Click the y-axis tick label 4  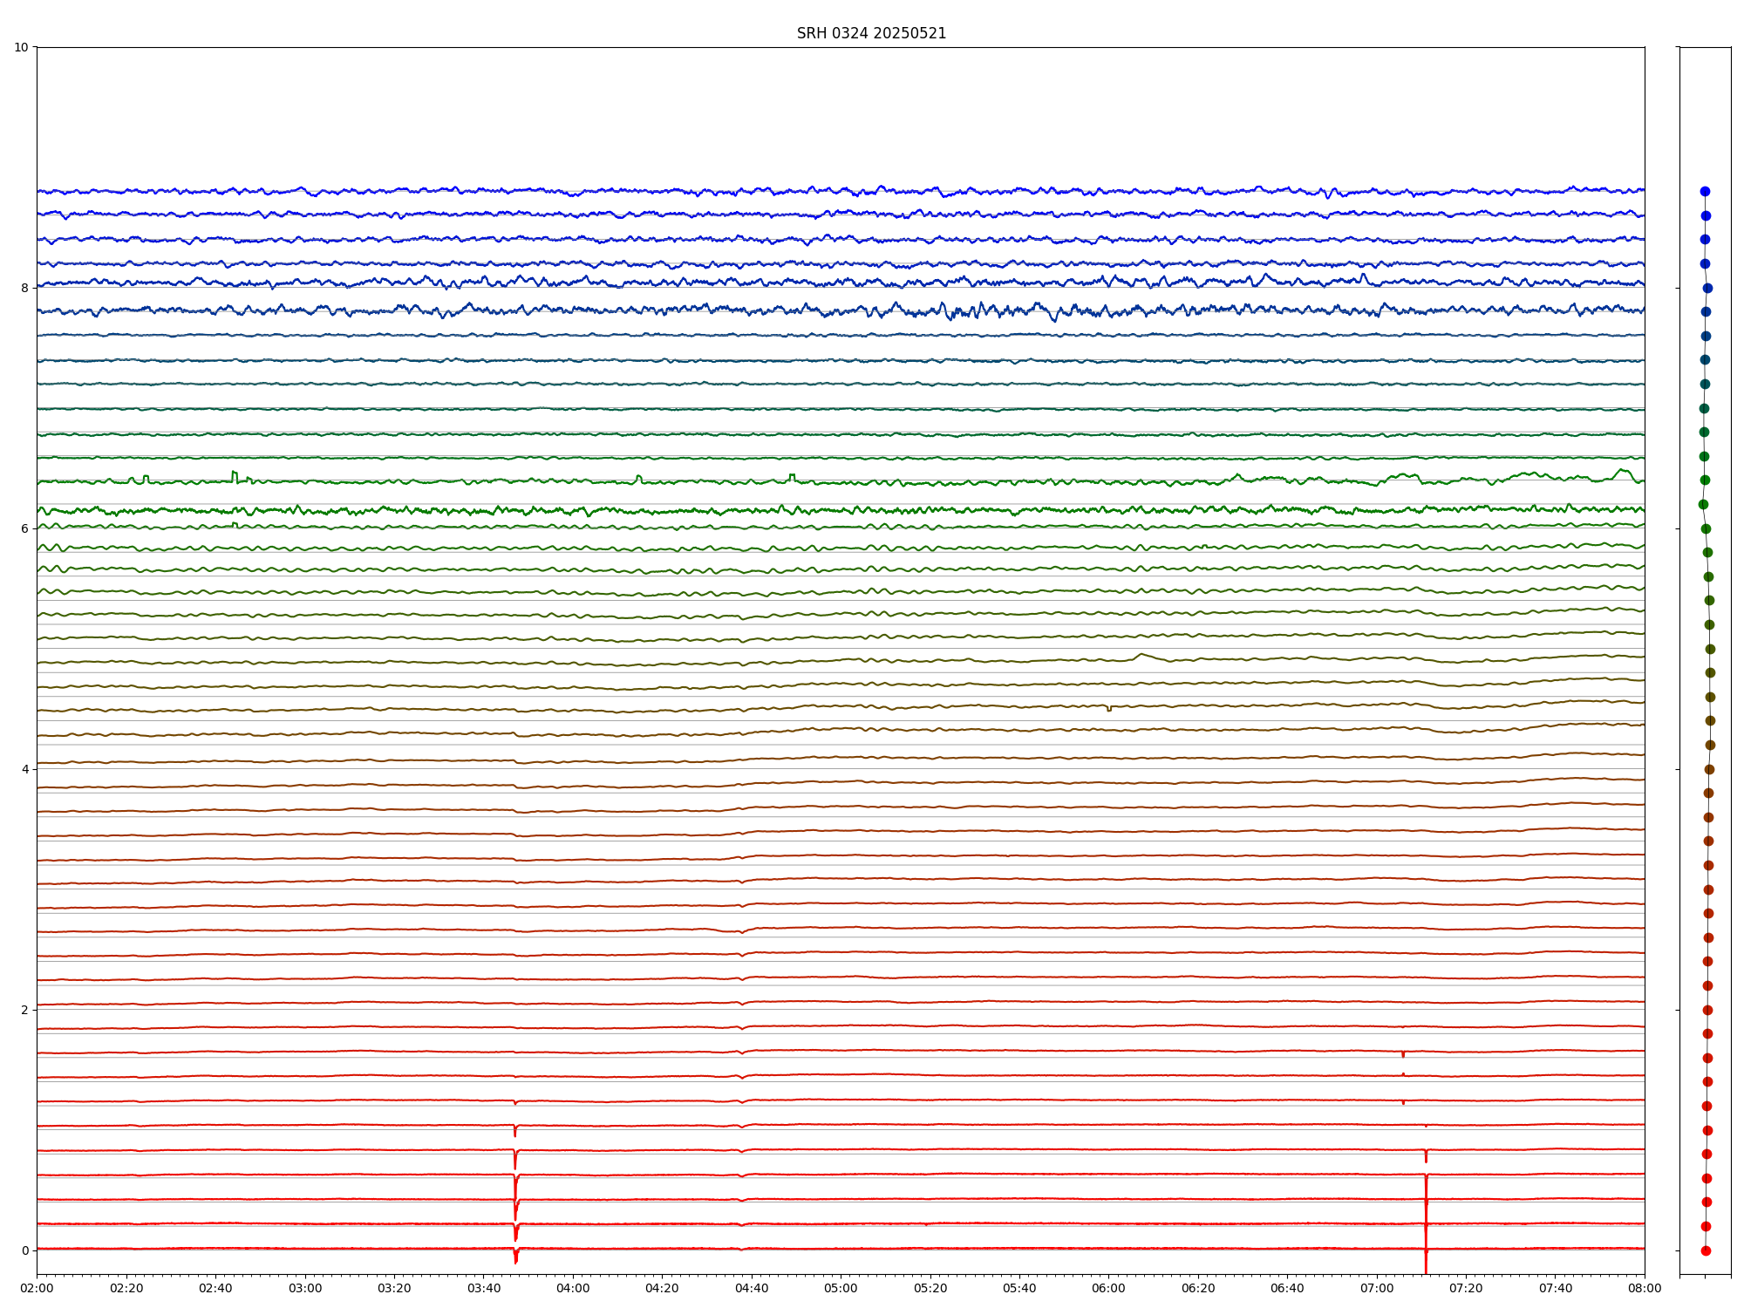tap(24, 769)
